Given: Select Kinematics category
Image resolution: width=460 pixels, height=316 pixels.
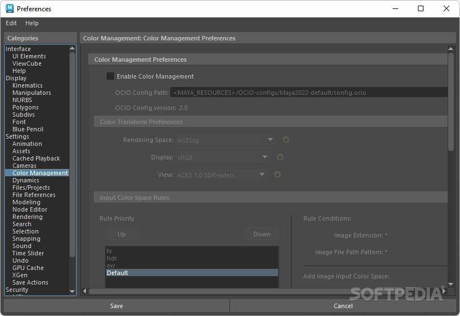Looking at the screenshot, I should [x=28, y=86].
